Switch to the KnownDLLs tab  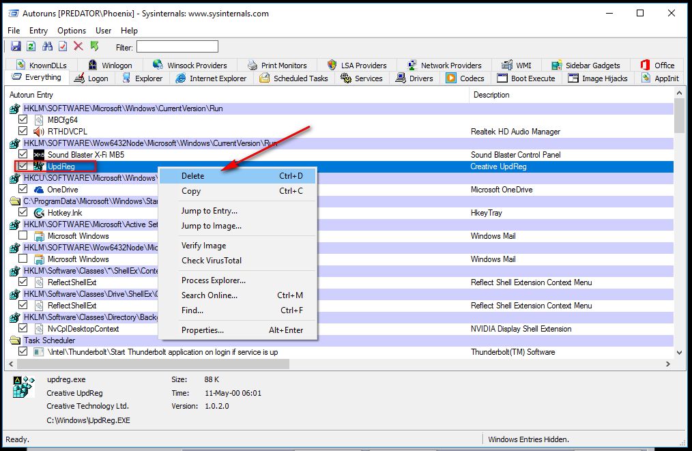coord(42,66)
